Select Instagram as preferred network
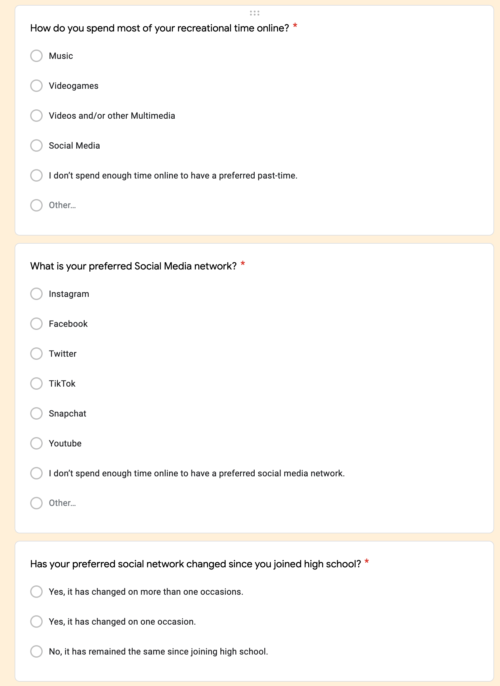This screenshot has width=500, height=686. 36,294
